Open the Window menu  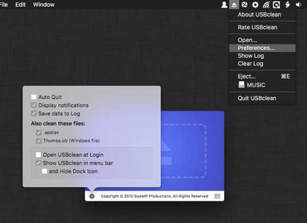click(x=43, y=5)
